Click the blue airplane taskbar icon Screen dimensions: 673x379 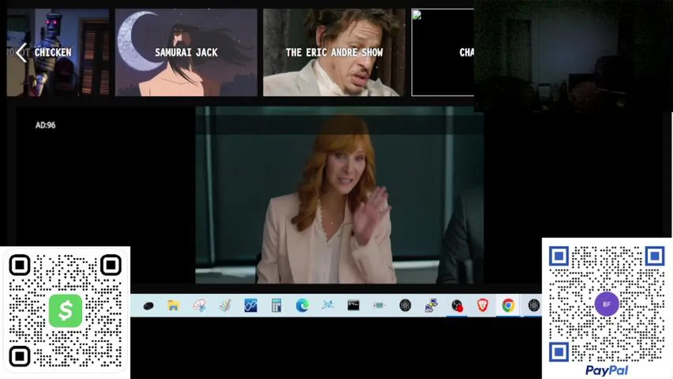328,305
